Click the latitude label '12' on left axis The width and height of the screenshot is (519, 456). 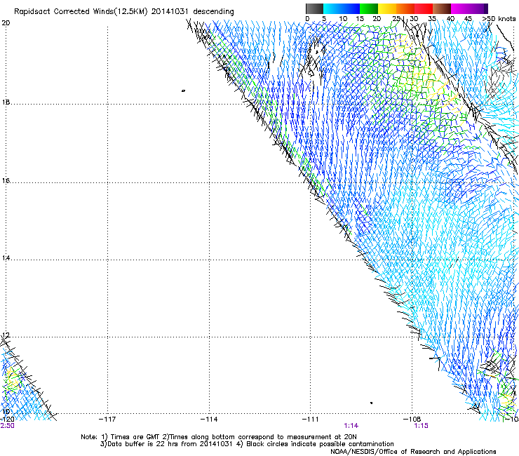click(x=6, y=335)
